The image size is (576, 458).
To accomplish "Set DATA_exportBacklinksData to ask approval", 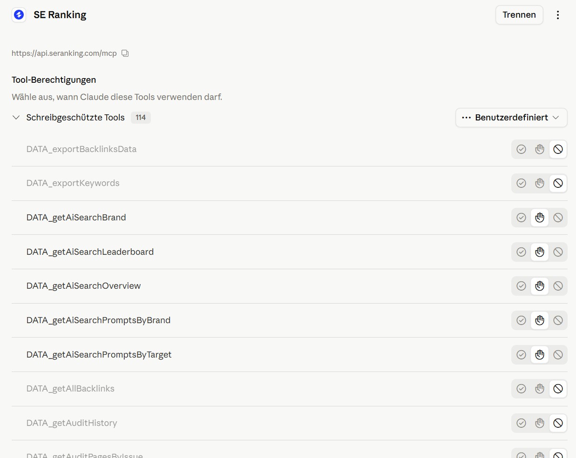I will 540,149.
